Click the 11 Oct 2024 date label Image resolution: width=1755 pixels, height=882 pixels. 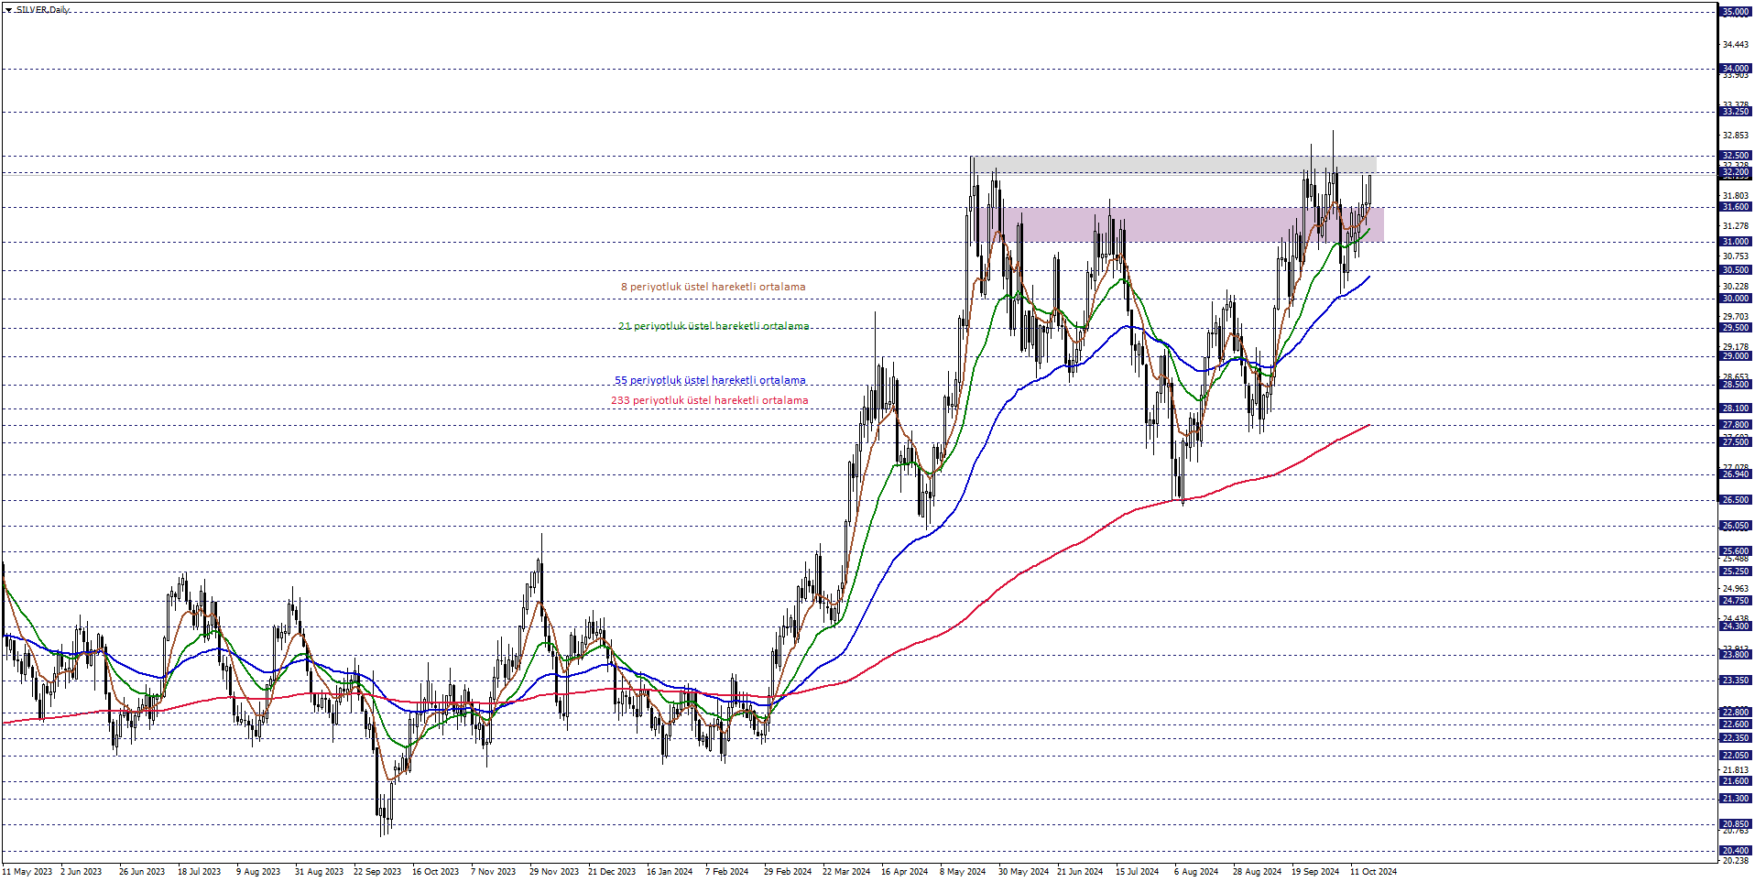[1374, 872]
